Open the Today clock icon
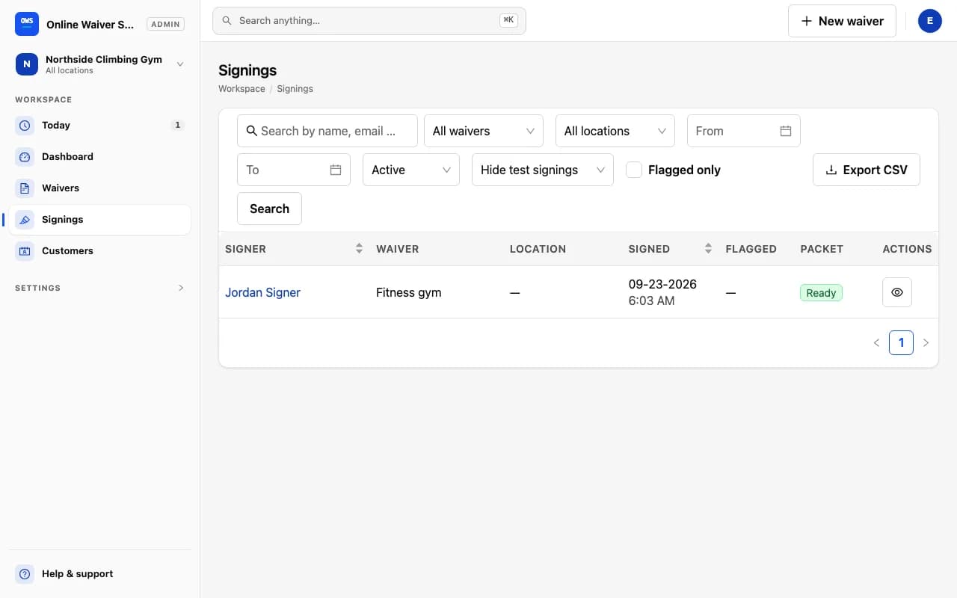The width and height of the screenshot is (957, 598). point(25,126)
